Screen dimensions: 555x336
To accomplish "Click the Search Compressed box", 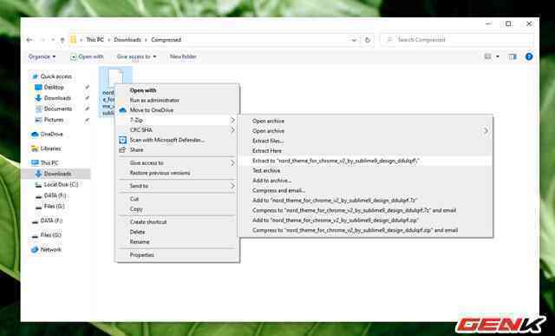I will coord(457,40).
